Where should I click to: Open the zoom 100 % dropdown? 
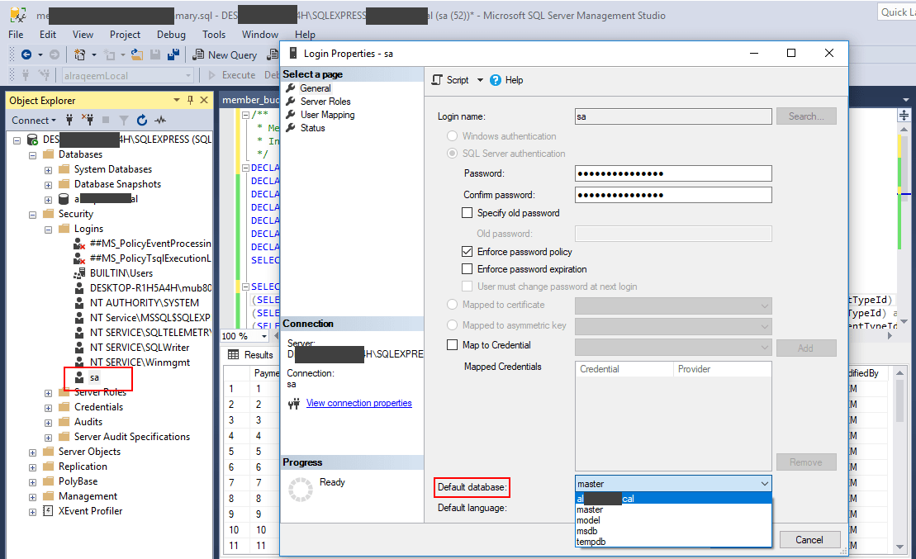(x=264, y=336)
